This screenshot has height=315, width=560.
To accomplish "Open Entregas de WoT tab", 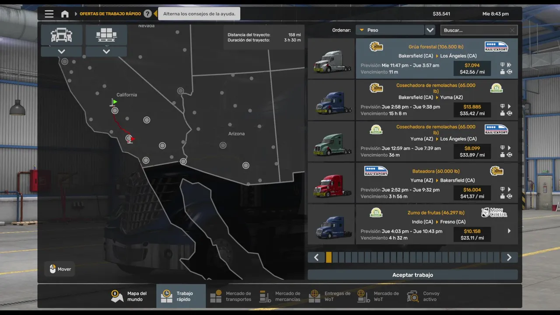I will pyautogui.click(x=329, y=296).
